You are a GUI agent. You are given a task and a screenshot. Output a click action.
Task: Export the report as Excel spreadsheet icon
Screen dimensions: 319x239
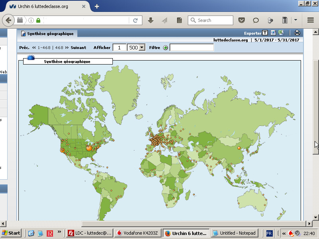(x=281, y=33)
